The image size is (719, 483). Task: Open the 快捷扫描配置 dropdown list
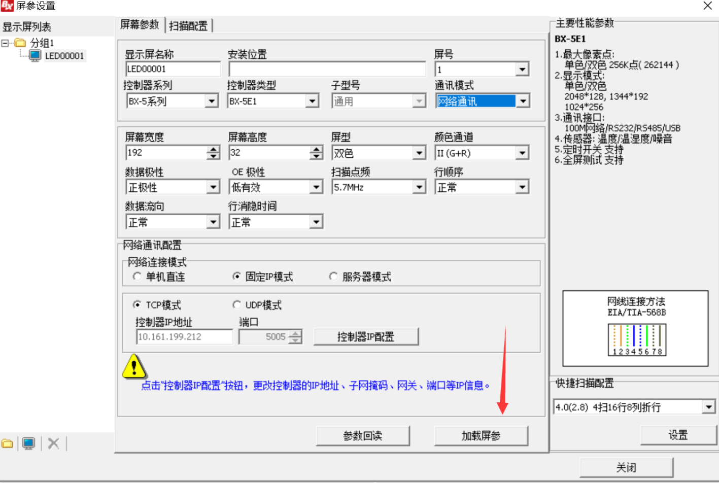pos(708,407)
